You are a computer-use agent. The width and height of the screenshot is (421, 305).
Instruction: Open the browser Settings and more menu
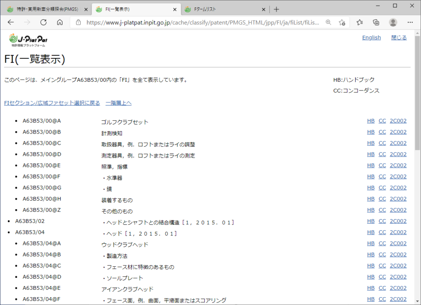pyautogui.click(x=409, y=22)
